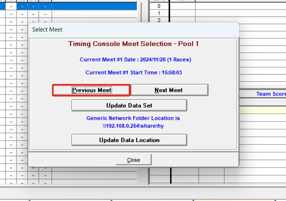This screenshot has height=201, width=286.
Task: Click the Current Meet #1 Date text
Action: click(x=135, y=60)
